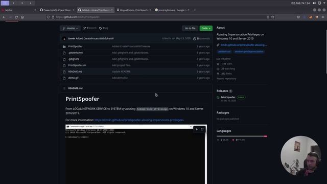Open "Added CreateProcessWithTokenW" latest commit message

click(x=95, y=38)
